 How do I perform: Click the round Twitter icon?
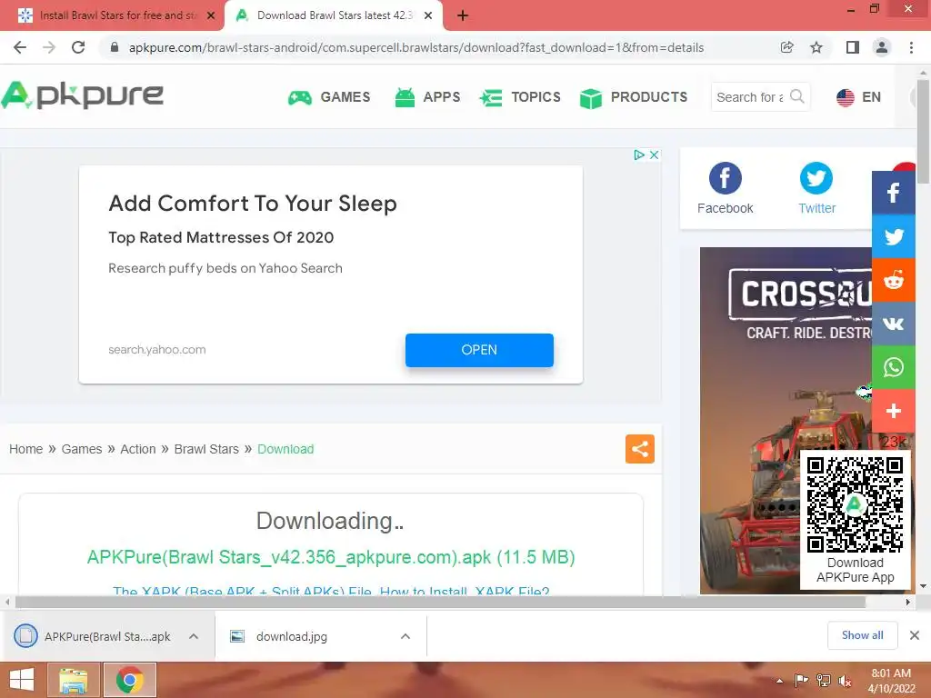click(816, 178)
